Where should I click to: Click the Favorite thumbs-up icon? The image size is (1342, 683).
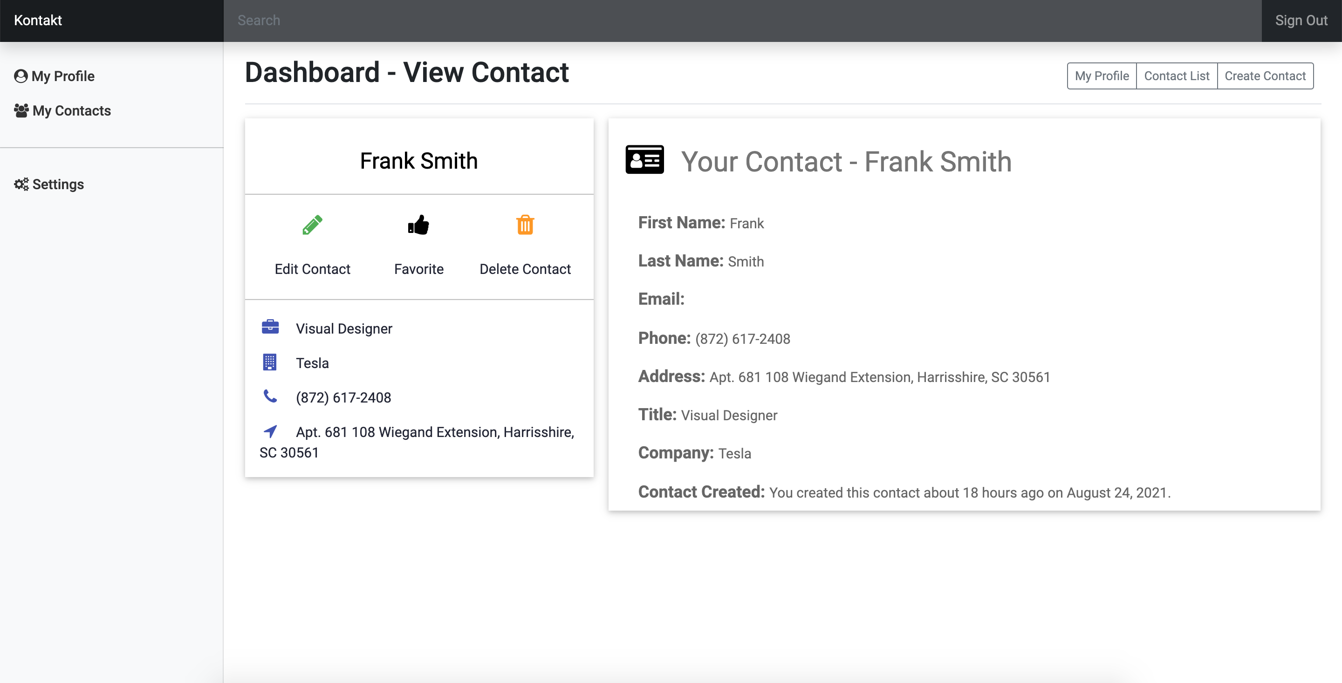click(419, 225)
